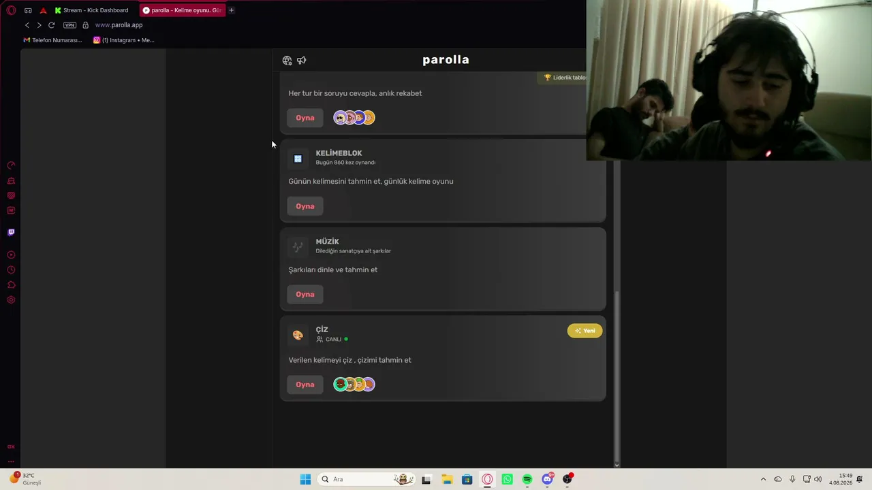Open the Liderlik tablosu leaderboard

[565, 78]
